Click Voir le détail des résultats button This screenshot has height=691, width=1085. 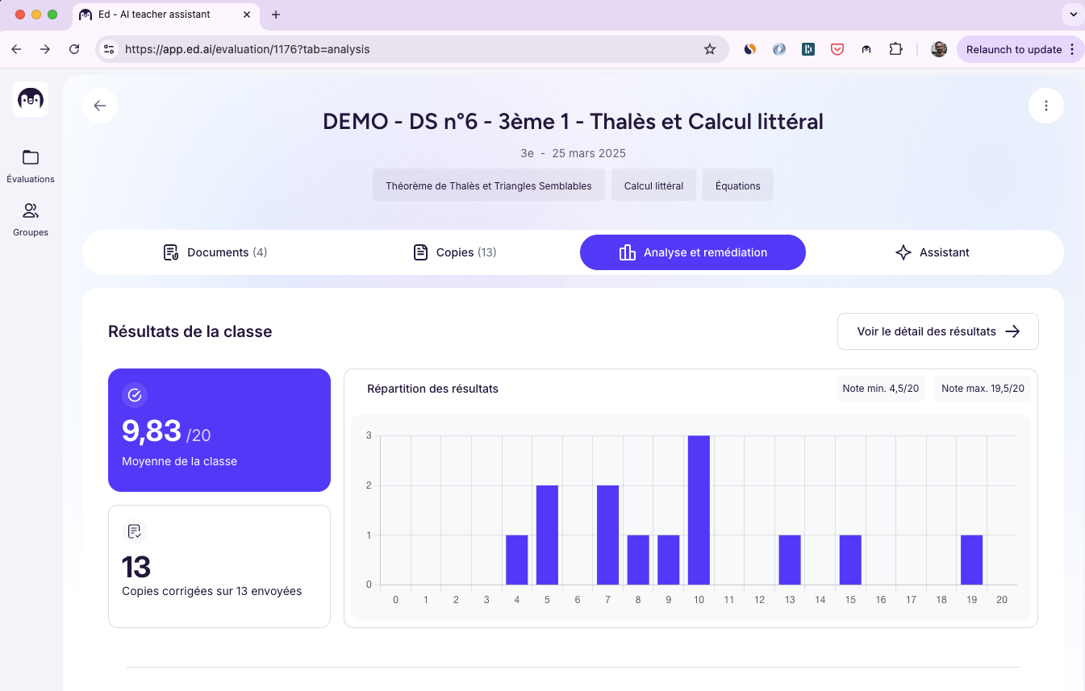(938, 331)
